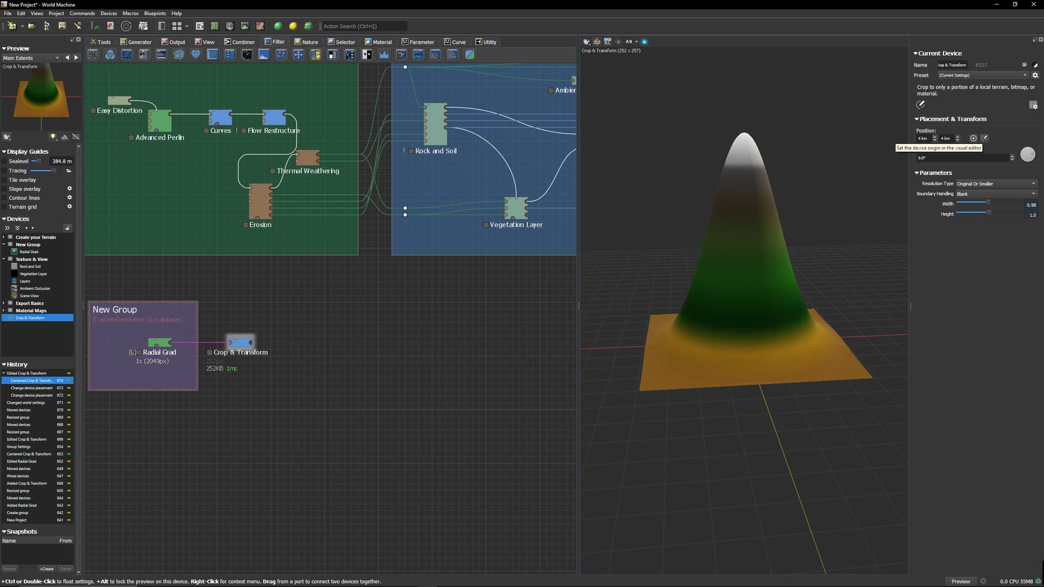Open the Blueprints menu

(155, 13)
